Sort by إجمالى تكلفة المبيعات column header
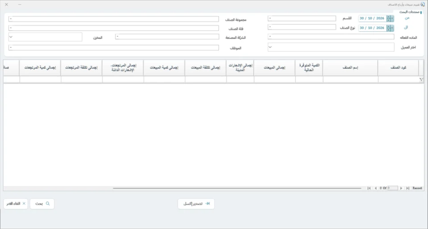The width and height of the screenshot is (428, 229). click(x=205, y=68)
